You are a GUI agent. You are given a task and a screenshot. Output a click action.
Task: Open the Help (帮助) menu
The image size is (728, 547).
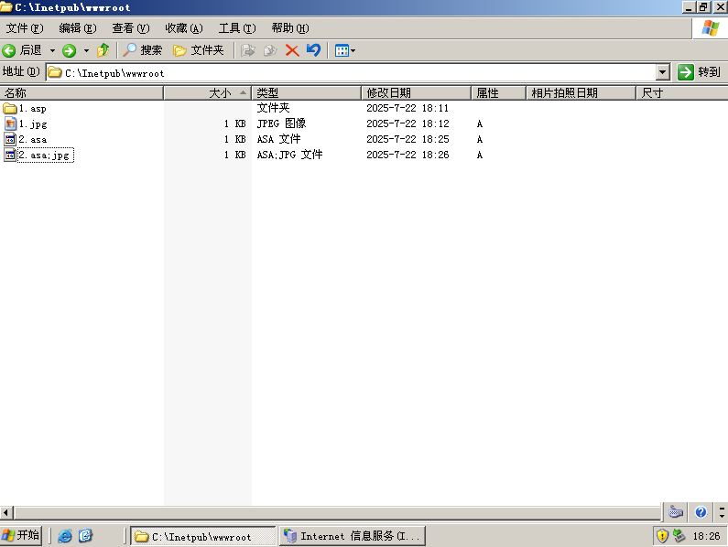click(x=290, y=28)
